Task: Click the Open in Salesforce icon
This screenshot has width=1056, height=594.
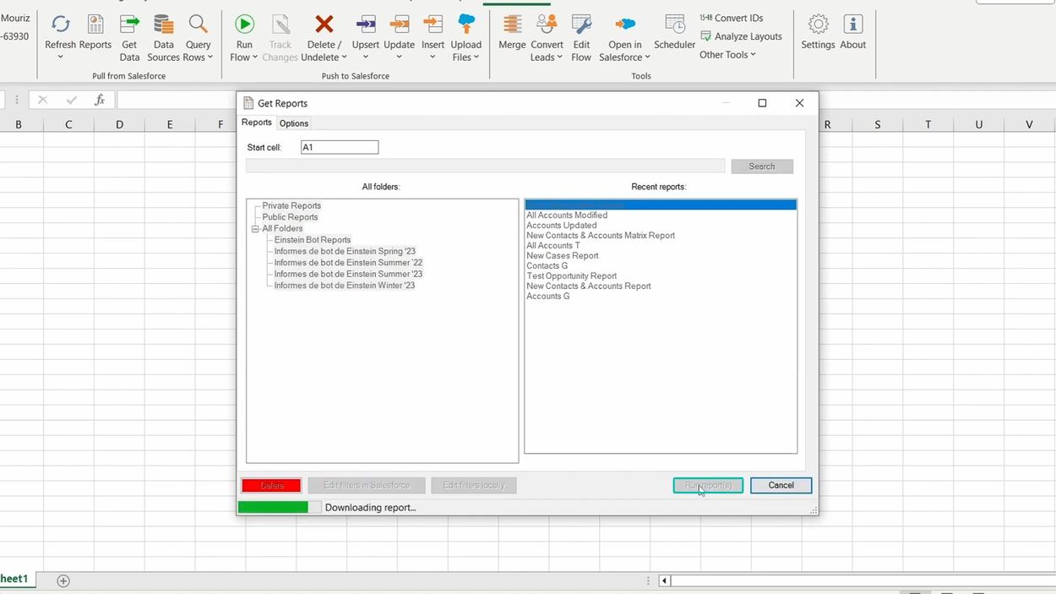Action: [x=625, y=25]
